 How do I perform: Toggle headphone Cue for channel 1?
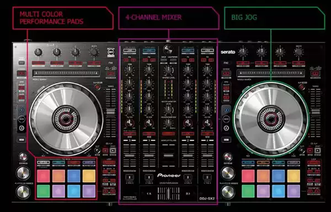tap(149, 134)
